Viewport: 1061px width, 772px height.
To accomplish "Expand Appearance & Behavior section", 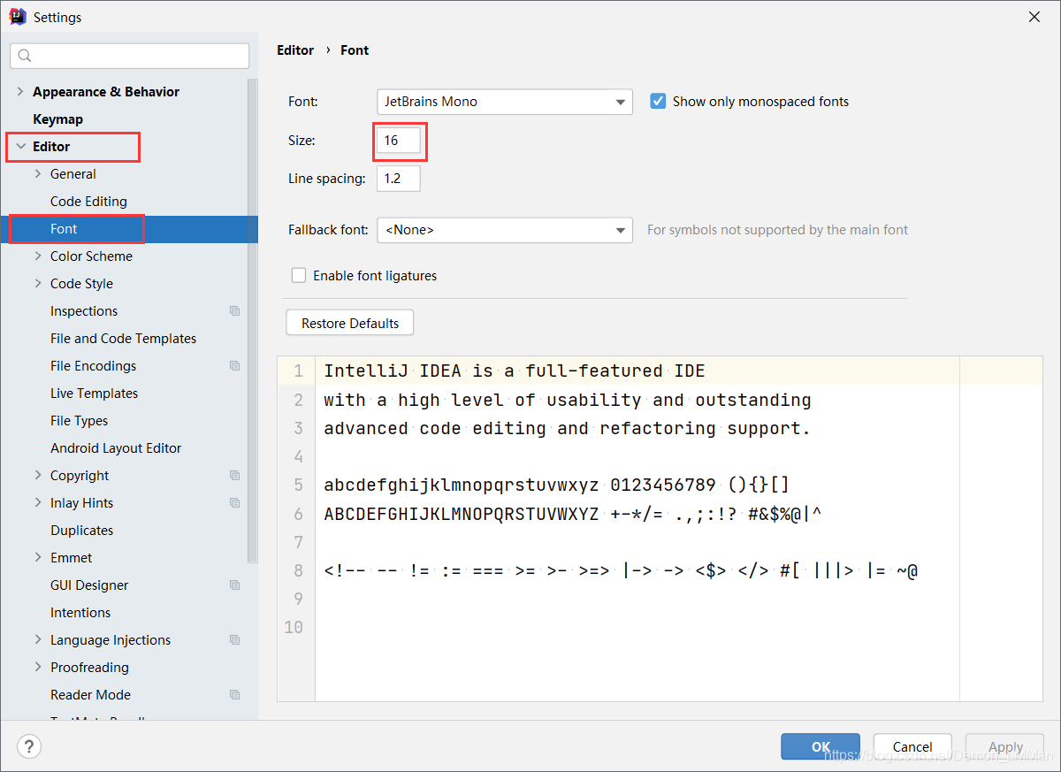I will [20, 92].
